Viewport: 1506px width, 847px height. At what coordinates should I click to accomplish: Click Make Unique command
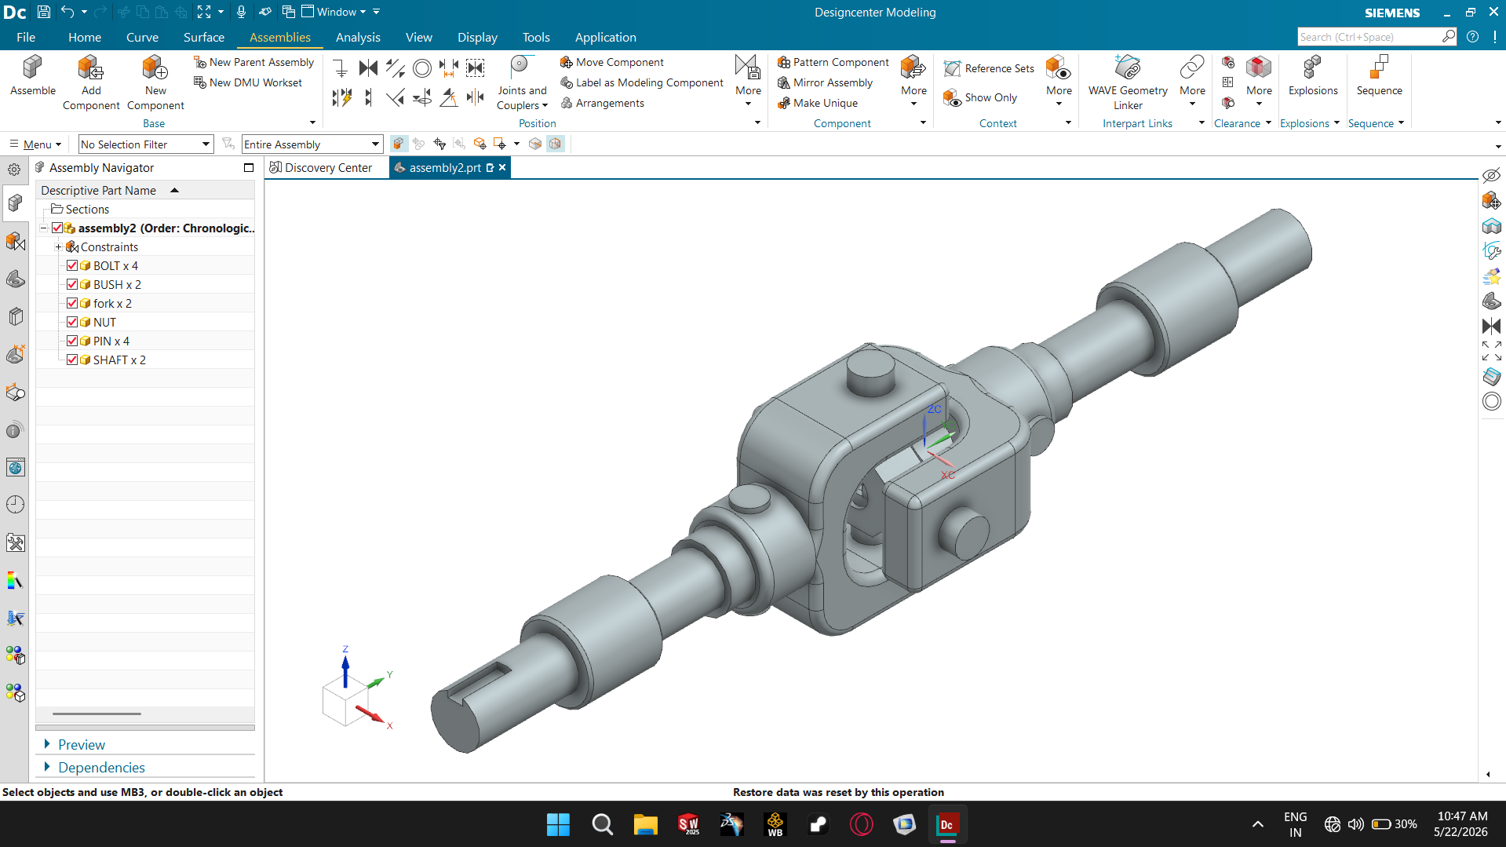[817, 103]
